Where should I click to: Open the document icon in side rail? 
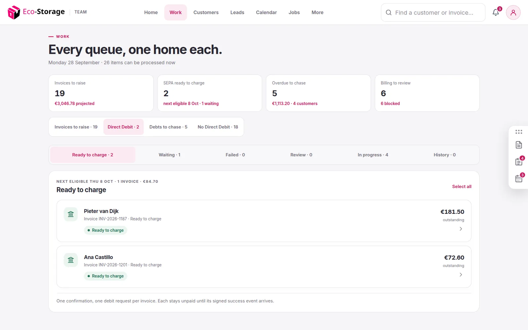click(x=519, y=145)
